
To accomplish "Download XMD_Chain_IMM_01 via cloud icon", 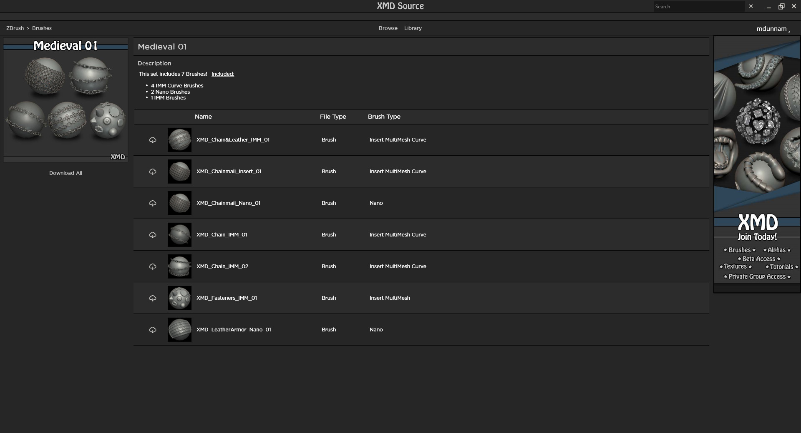I will click(x=153, y=235).
